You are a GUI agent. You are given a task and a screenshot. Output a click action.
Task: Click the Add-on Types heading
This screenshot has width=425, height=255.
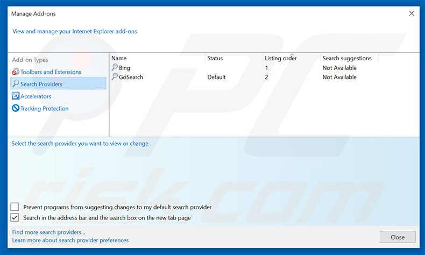30,60
